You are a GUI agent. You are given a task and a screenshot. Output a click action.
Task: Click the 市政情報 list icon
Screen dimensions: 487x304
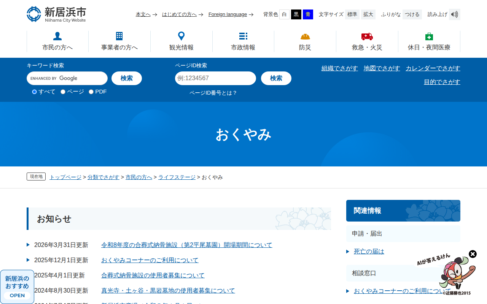243,36
